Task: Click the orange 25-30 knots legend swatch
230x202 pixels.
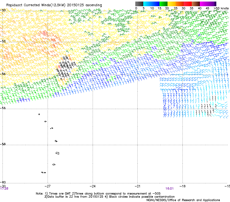Action: coord(180,4)
